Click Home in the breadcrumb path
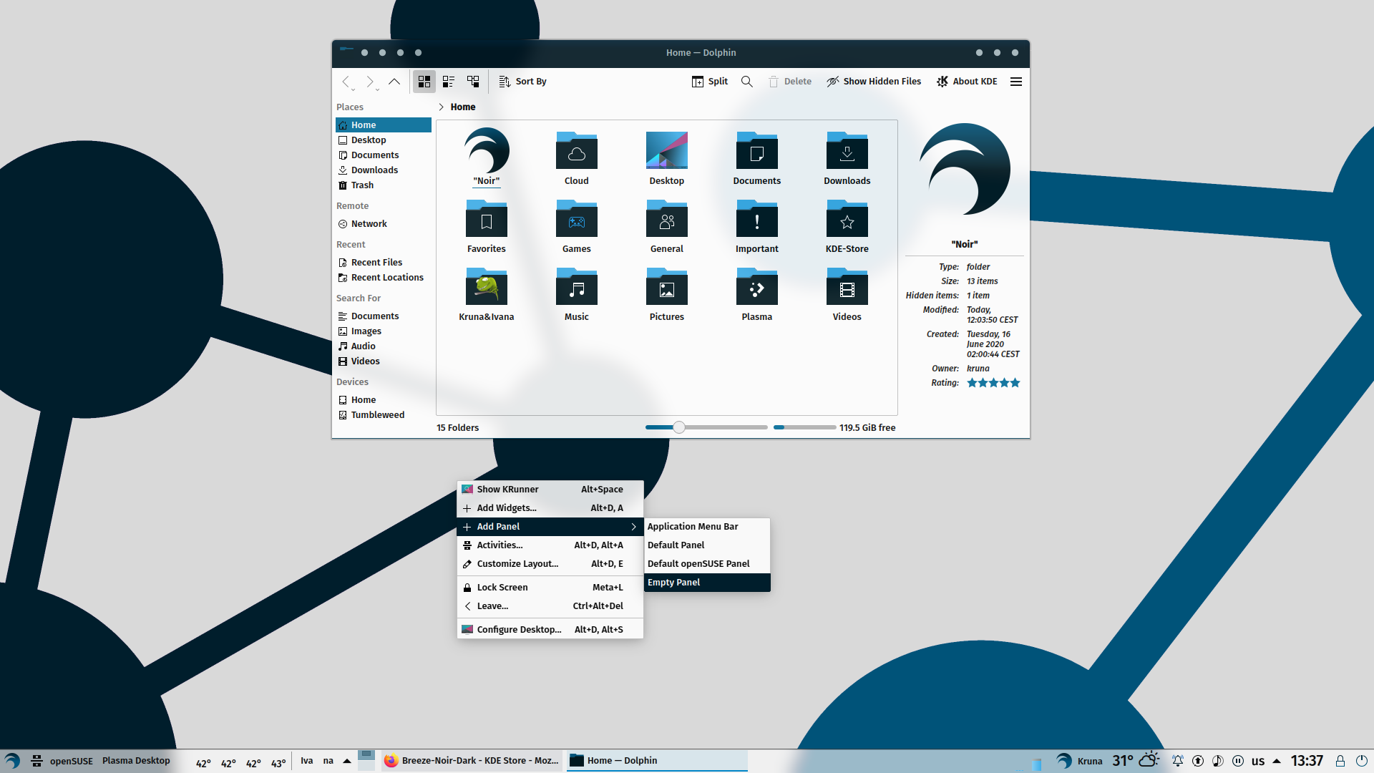Screen dimensions: 1374x773 pyautogui.click(x=463, y=107)
